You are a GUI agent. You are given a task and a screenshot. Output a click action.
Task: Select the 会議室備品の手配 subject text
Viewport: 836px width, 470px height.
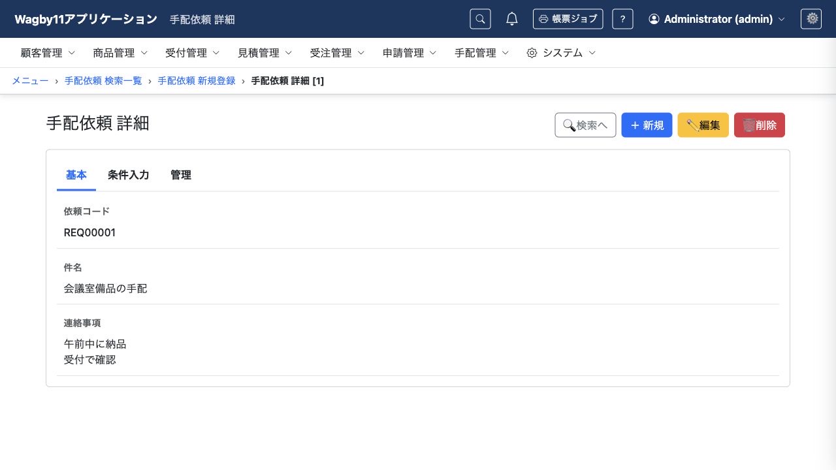(x=105, y=289)
